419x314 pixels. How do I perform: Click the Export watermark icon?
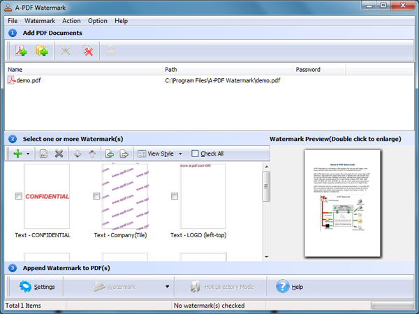(x=124, y=154)
